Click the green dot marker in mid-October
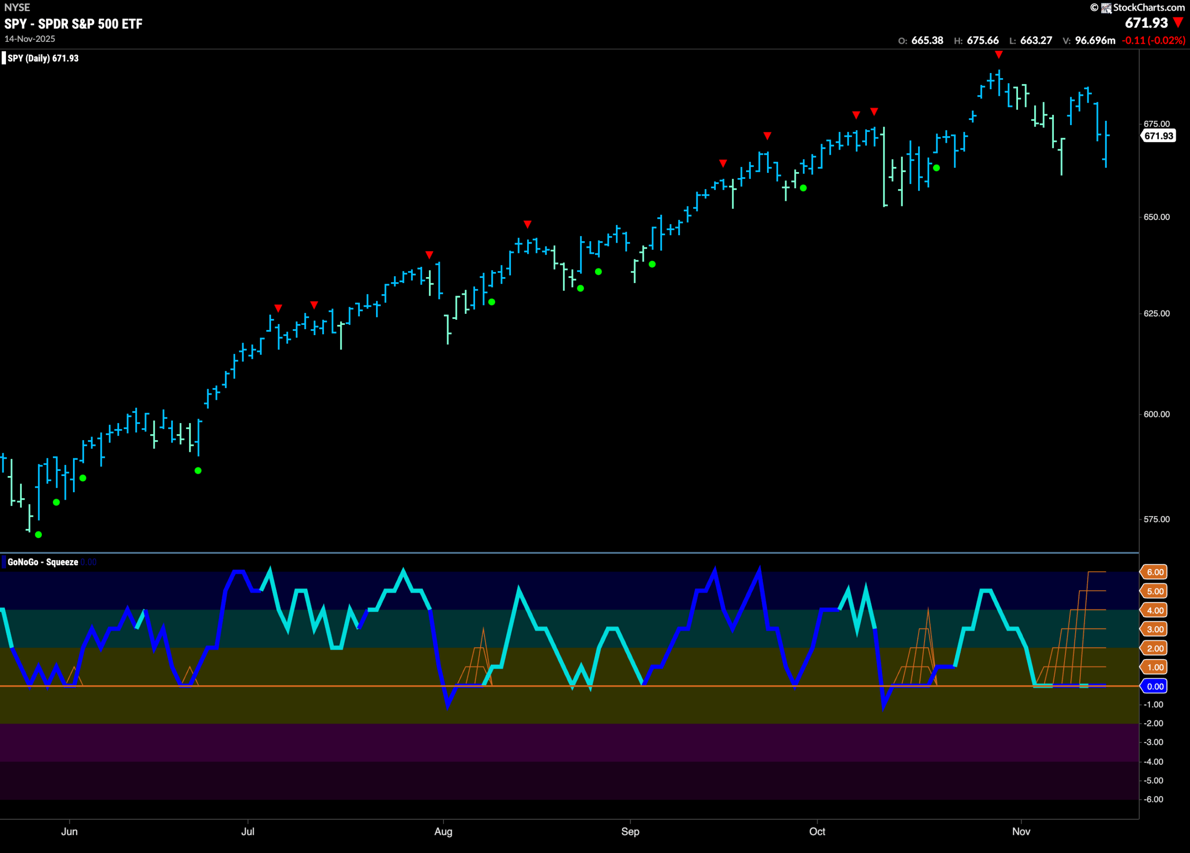The image size is (1190, 853). click(x=937, y=168)
